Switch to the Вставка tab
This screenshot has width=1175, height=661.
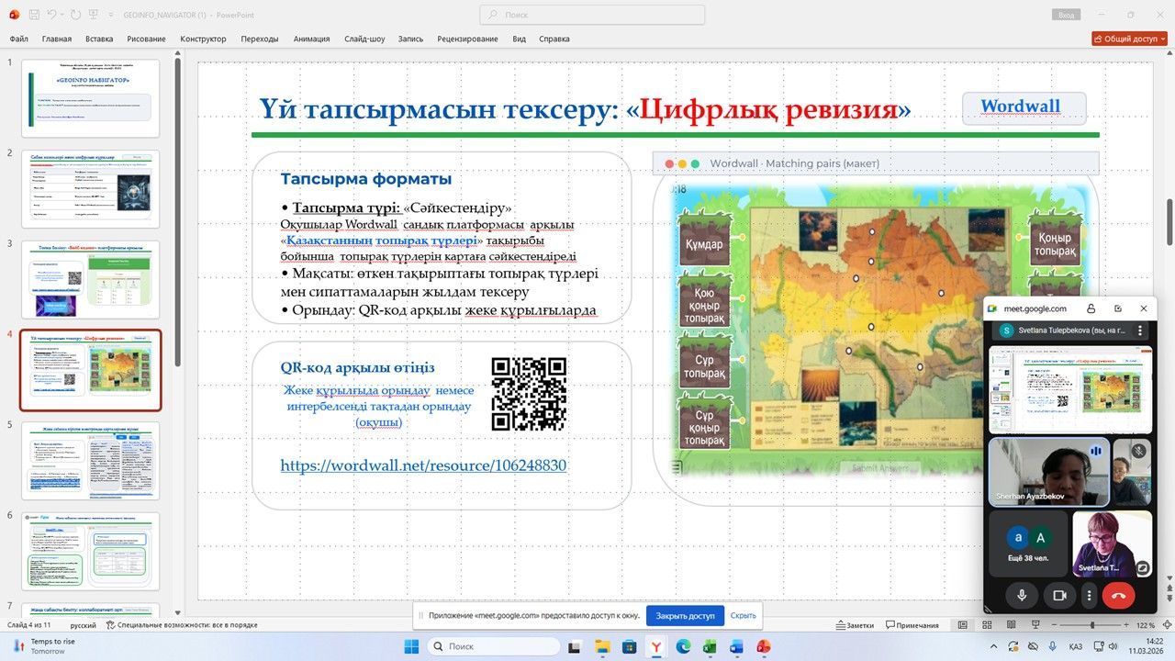point(99,39)
